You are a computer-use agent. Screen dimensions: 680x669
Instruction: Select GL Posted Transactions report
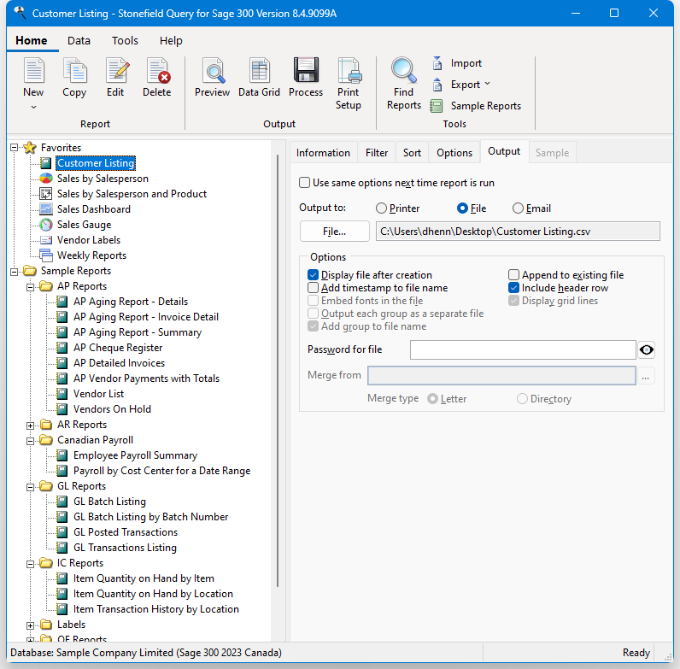[x=126, y=532]
